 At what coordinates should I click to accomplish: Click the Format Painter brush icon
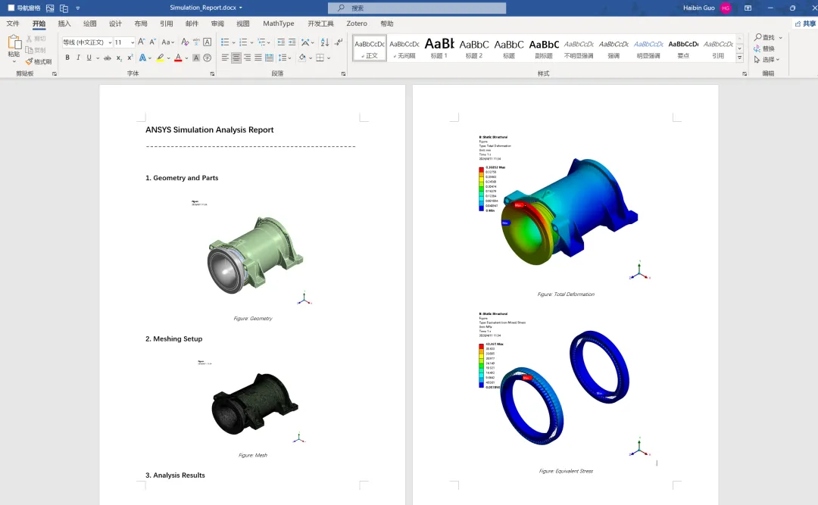coord(30,61)
